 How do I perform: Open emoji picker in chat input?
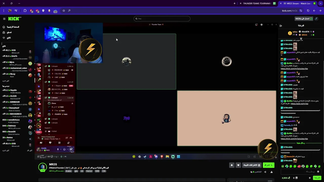[x=318, y=172]
